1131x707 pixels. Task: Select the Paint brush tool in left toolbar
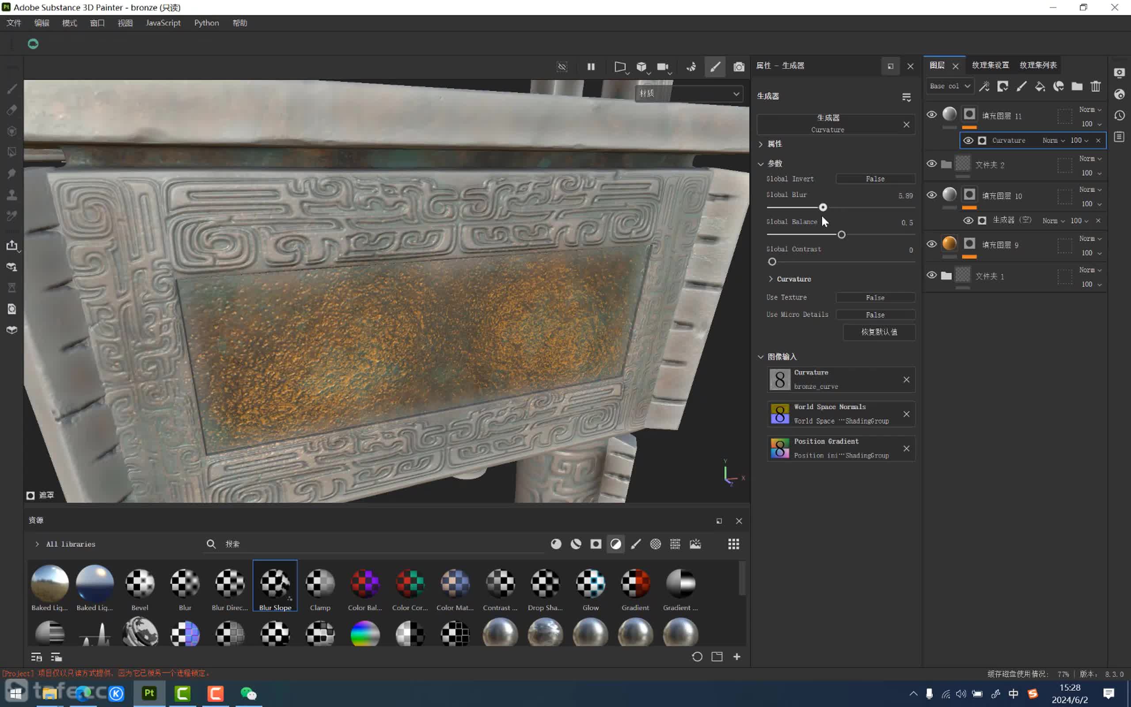pos(12,88)
